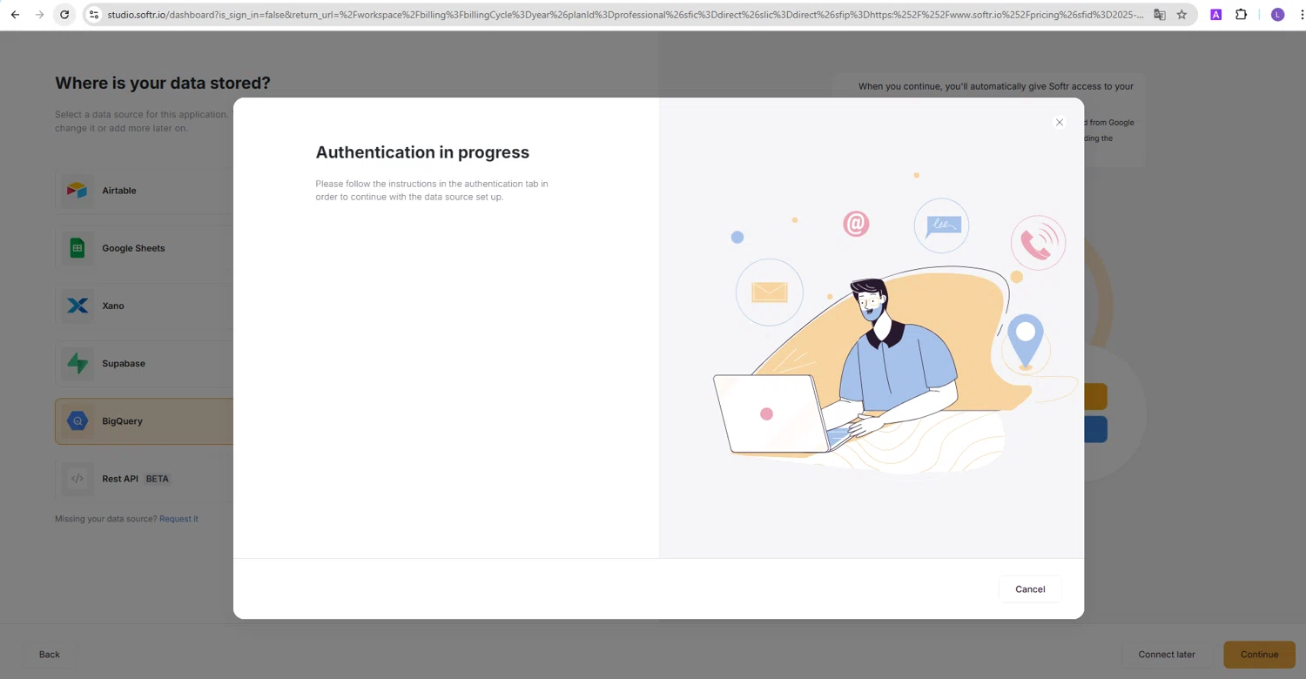Click the browser forward arrow
The height and width of the screenshot is (679, 1306).
click(39, 15)
